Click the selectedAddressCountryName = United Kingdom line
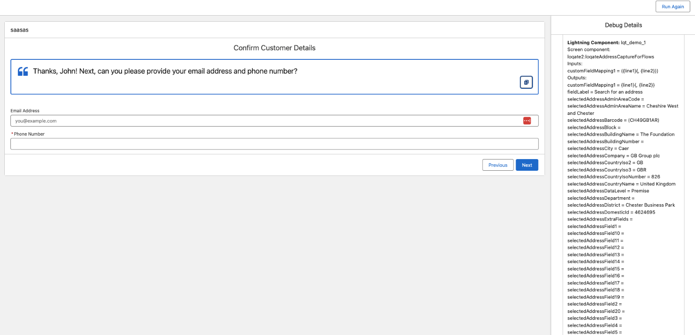Screen dimensions: 695x335 pos(621,184)
